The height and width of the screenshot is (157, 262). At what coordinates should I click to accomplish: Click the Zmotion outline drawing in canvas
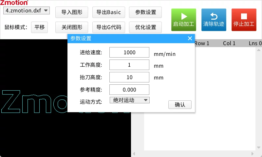coord(34,102)
